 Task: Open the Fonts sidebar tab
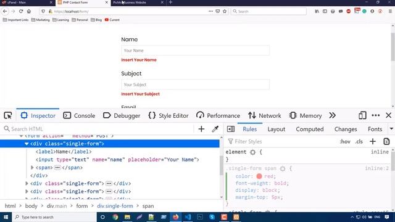click(x=375, y=129)
